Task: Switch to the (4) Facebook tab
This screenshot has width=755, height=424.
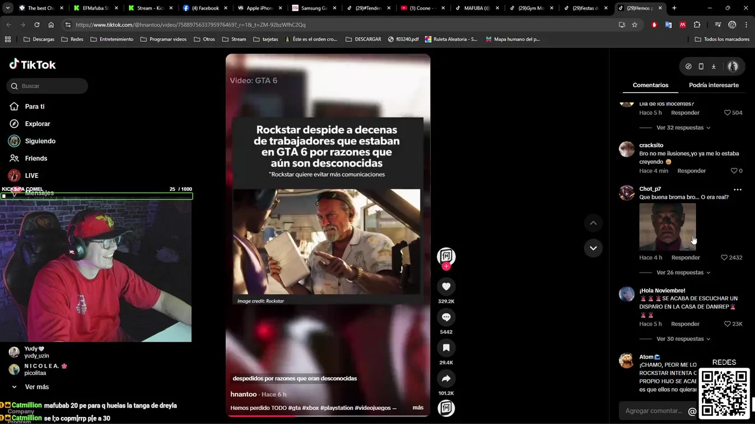Action: [x=204, y=8]
